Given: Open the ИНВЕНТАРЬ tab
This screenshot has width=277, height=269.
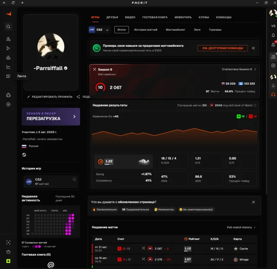Looking at the screenshot, I should coord(183,17).
